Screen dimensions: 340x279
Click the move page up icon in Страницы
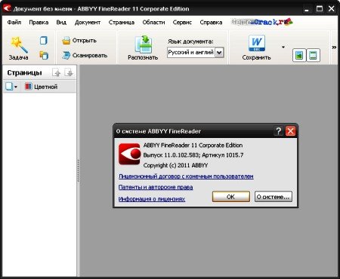[56, 72]
